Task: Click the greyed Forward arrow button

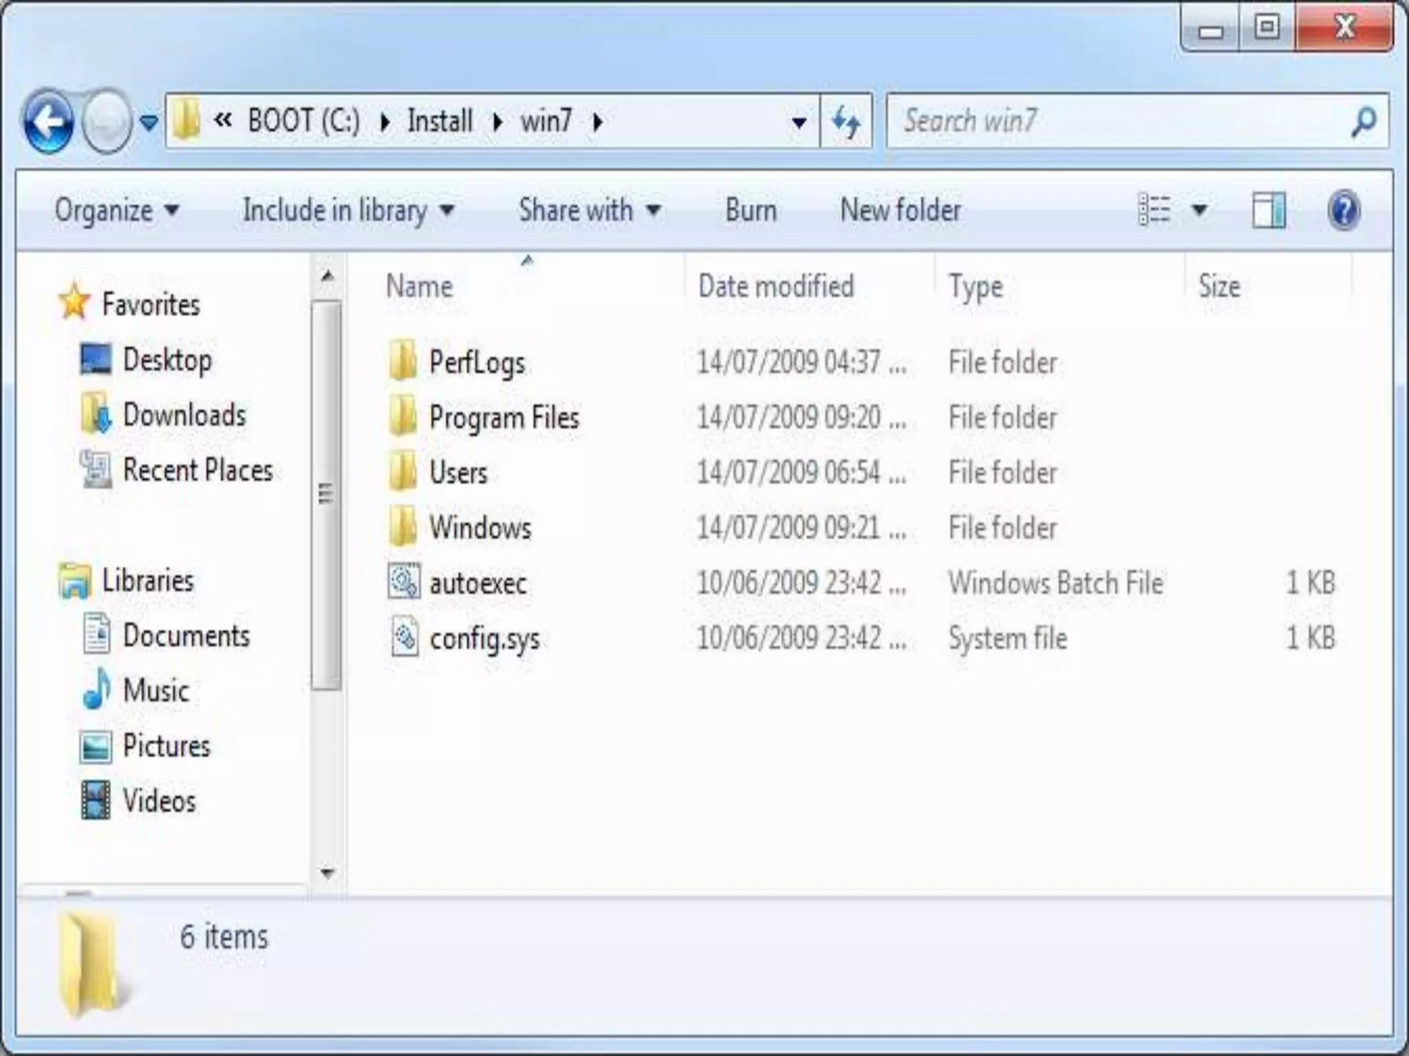Action: click(x=107, y=122)
